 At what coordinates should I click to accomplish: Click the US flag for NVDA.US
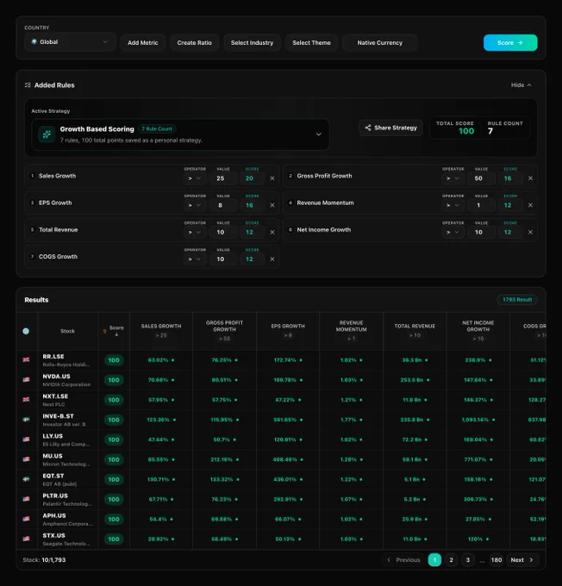click(x=26, y=380)
